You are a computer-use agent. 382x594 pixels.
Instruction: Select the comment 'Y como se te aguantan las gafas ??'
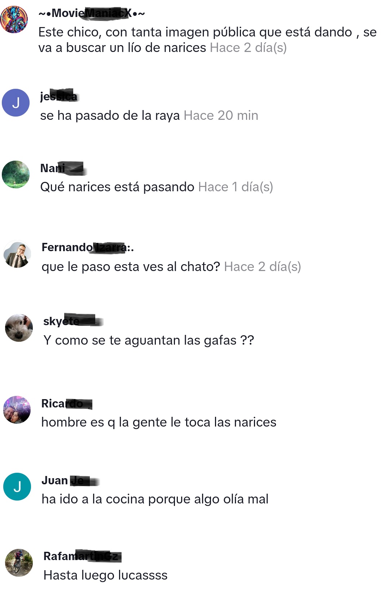149,340
